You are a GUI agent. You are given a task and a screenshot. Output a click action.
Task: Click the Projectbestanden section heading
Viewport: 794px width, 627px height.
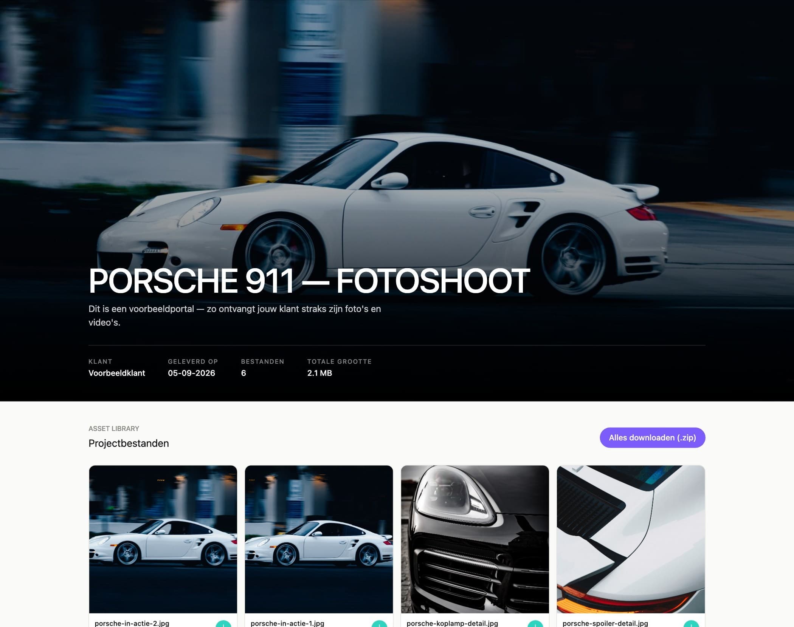[x=129, y=443]
